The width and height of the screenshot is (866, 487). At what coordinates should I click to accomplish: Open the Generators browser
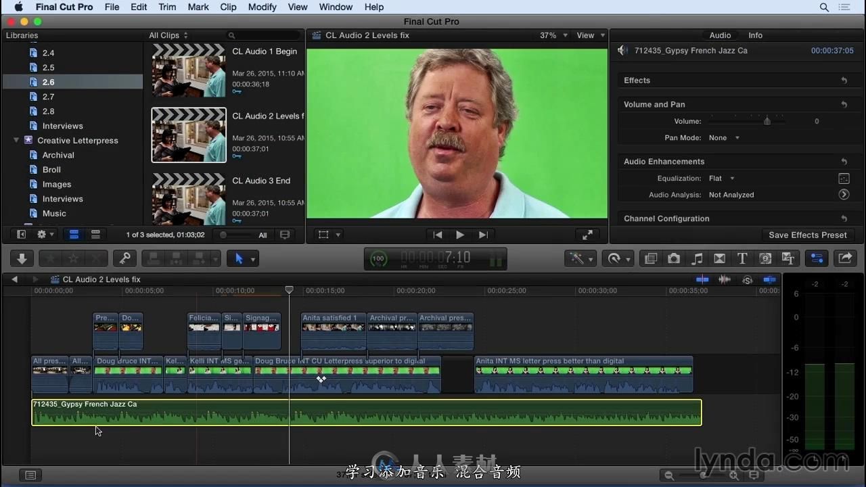765,258
